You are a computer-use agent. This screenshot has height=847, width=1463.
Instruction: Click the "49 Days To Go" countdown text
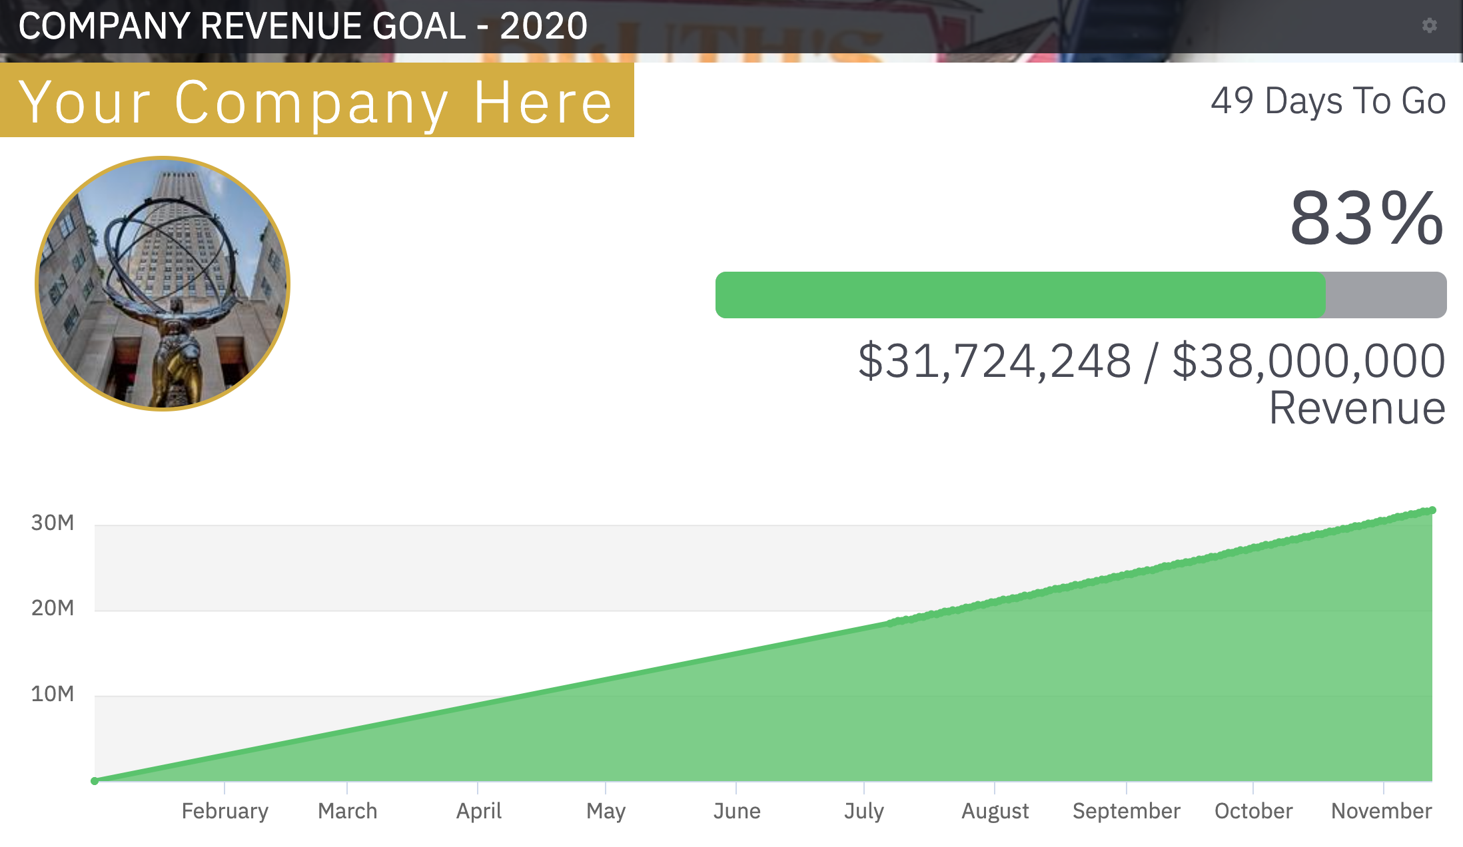[x=1328, y=101]
